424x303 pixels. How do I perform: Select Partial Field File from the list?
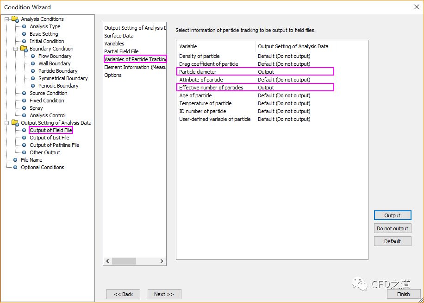[x=121, y=51]
